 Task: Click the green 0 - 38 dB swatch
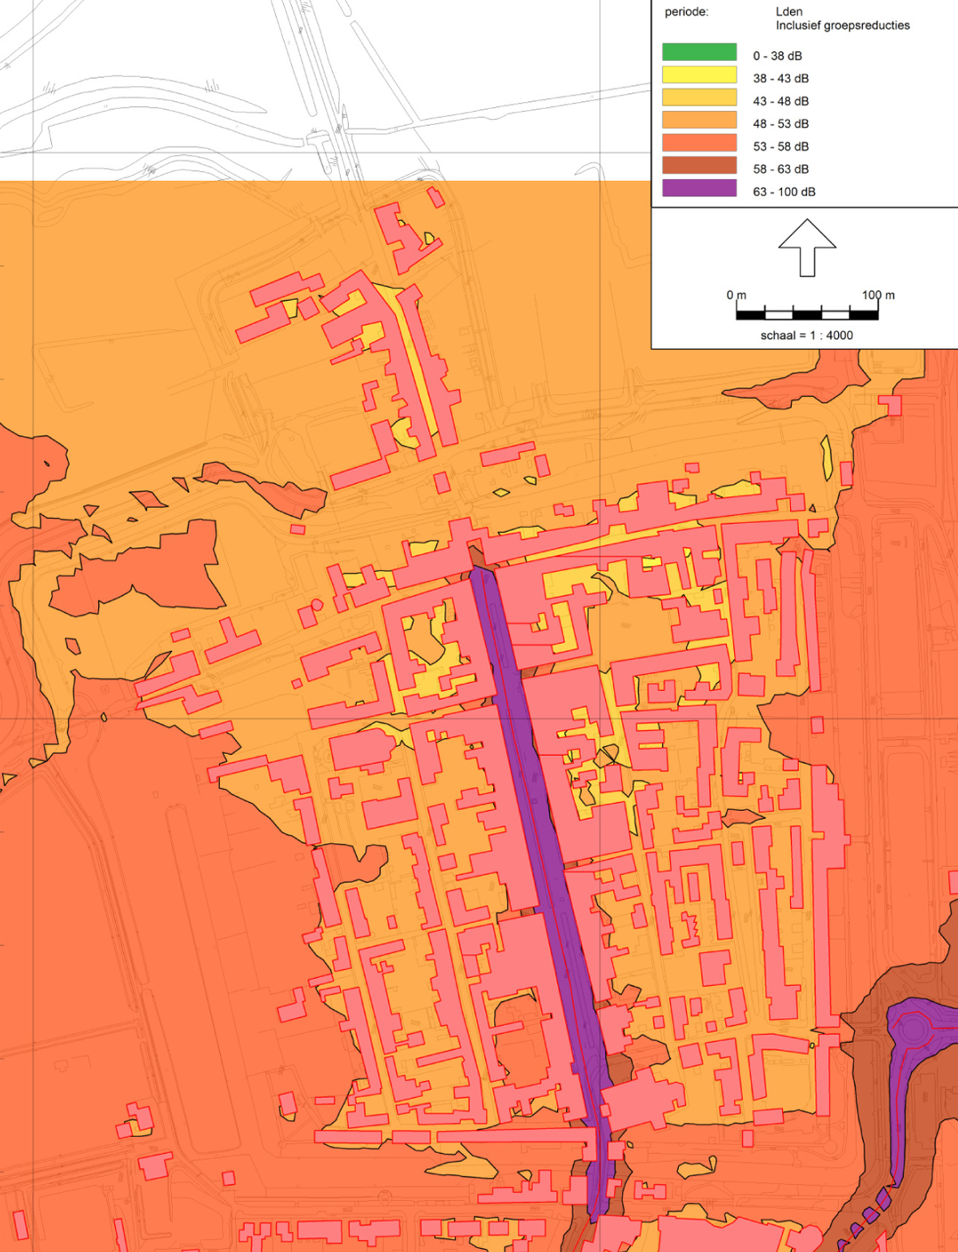pyautogui.click(x=699, y=53)
